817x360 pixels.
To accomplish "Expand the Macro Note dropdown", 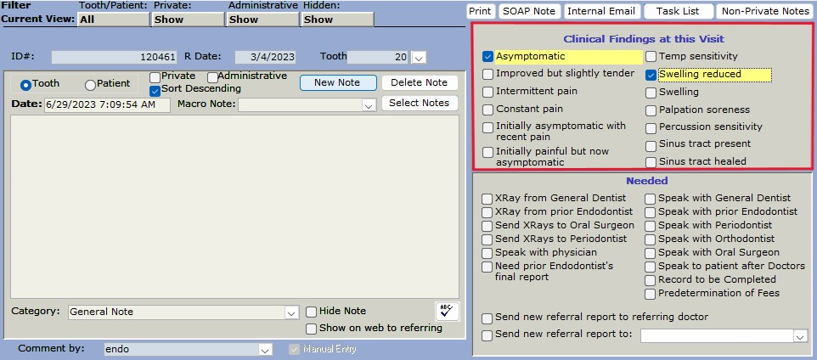I will pos(369,105).
